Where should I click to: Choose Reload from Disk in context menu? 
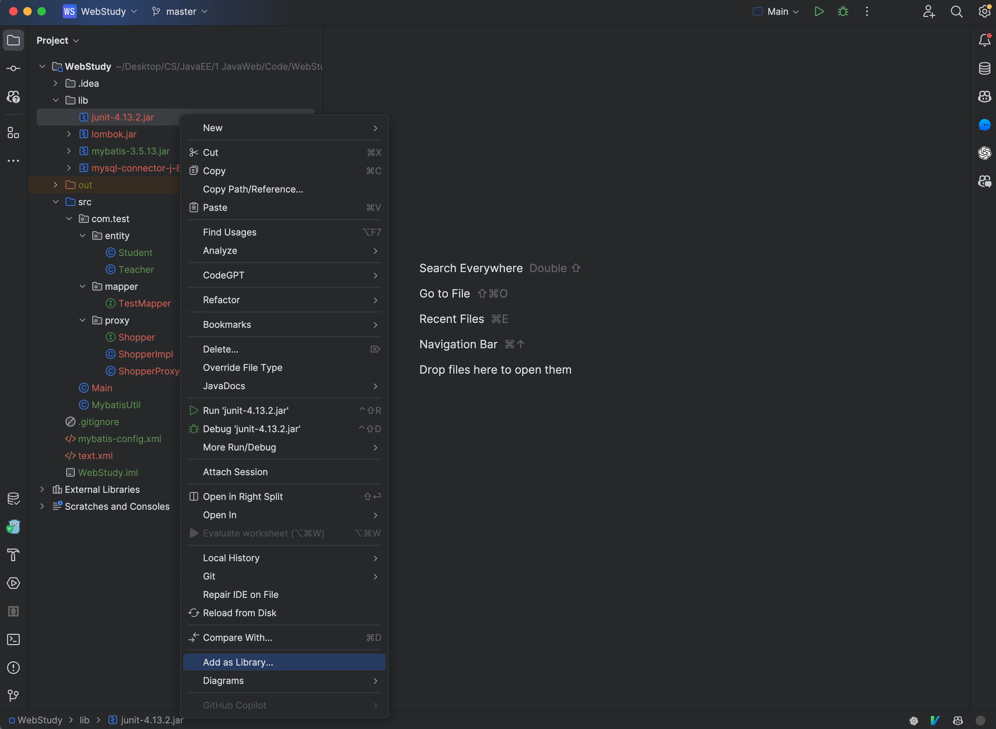(240, 613)
